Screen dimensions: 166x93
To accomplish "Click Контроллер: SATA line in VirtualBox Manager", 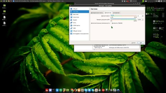I will [99, 46].
